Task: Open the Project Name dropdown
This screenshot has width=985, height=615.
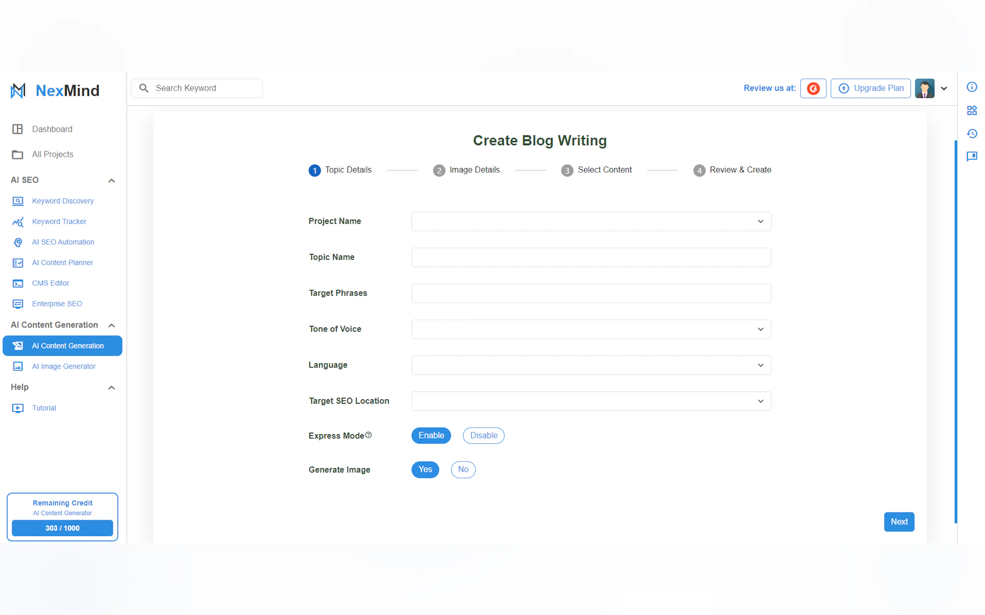Action: 591,221
